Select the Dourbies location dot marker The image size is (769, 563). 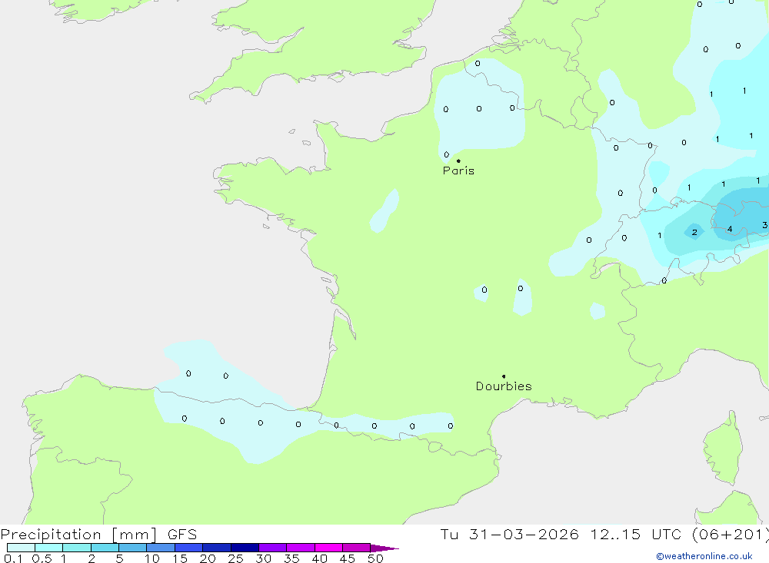point(504,376)
